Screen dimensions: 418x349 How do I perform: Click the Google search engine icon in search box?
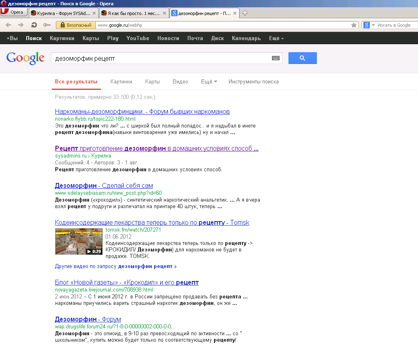point(367,25)
